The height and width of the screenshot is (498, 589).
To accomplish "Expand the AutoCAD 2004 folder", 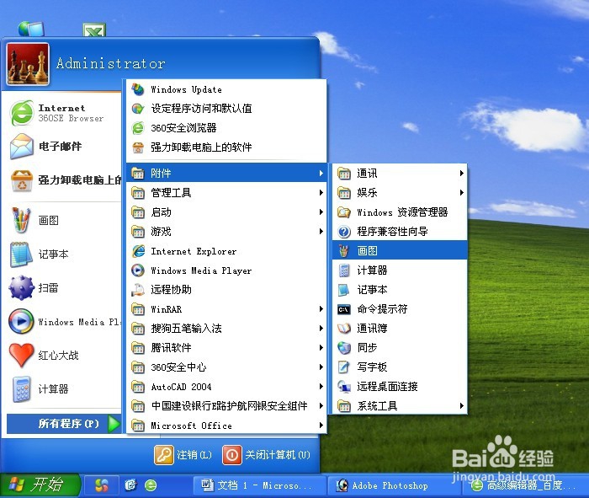I will click(x=226, y=387).
